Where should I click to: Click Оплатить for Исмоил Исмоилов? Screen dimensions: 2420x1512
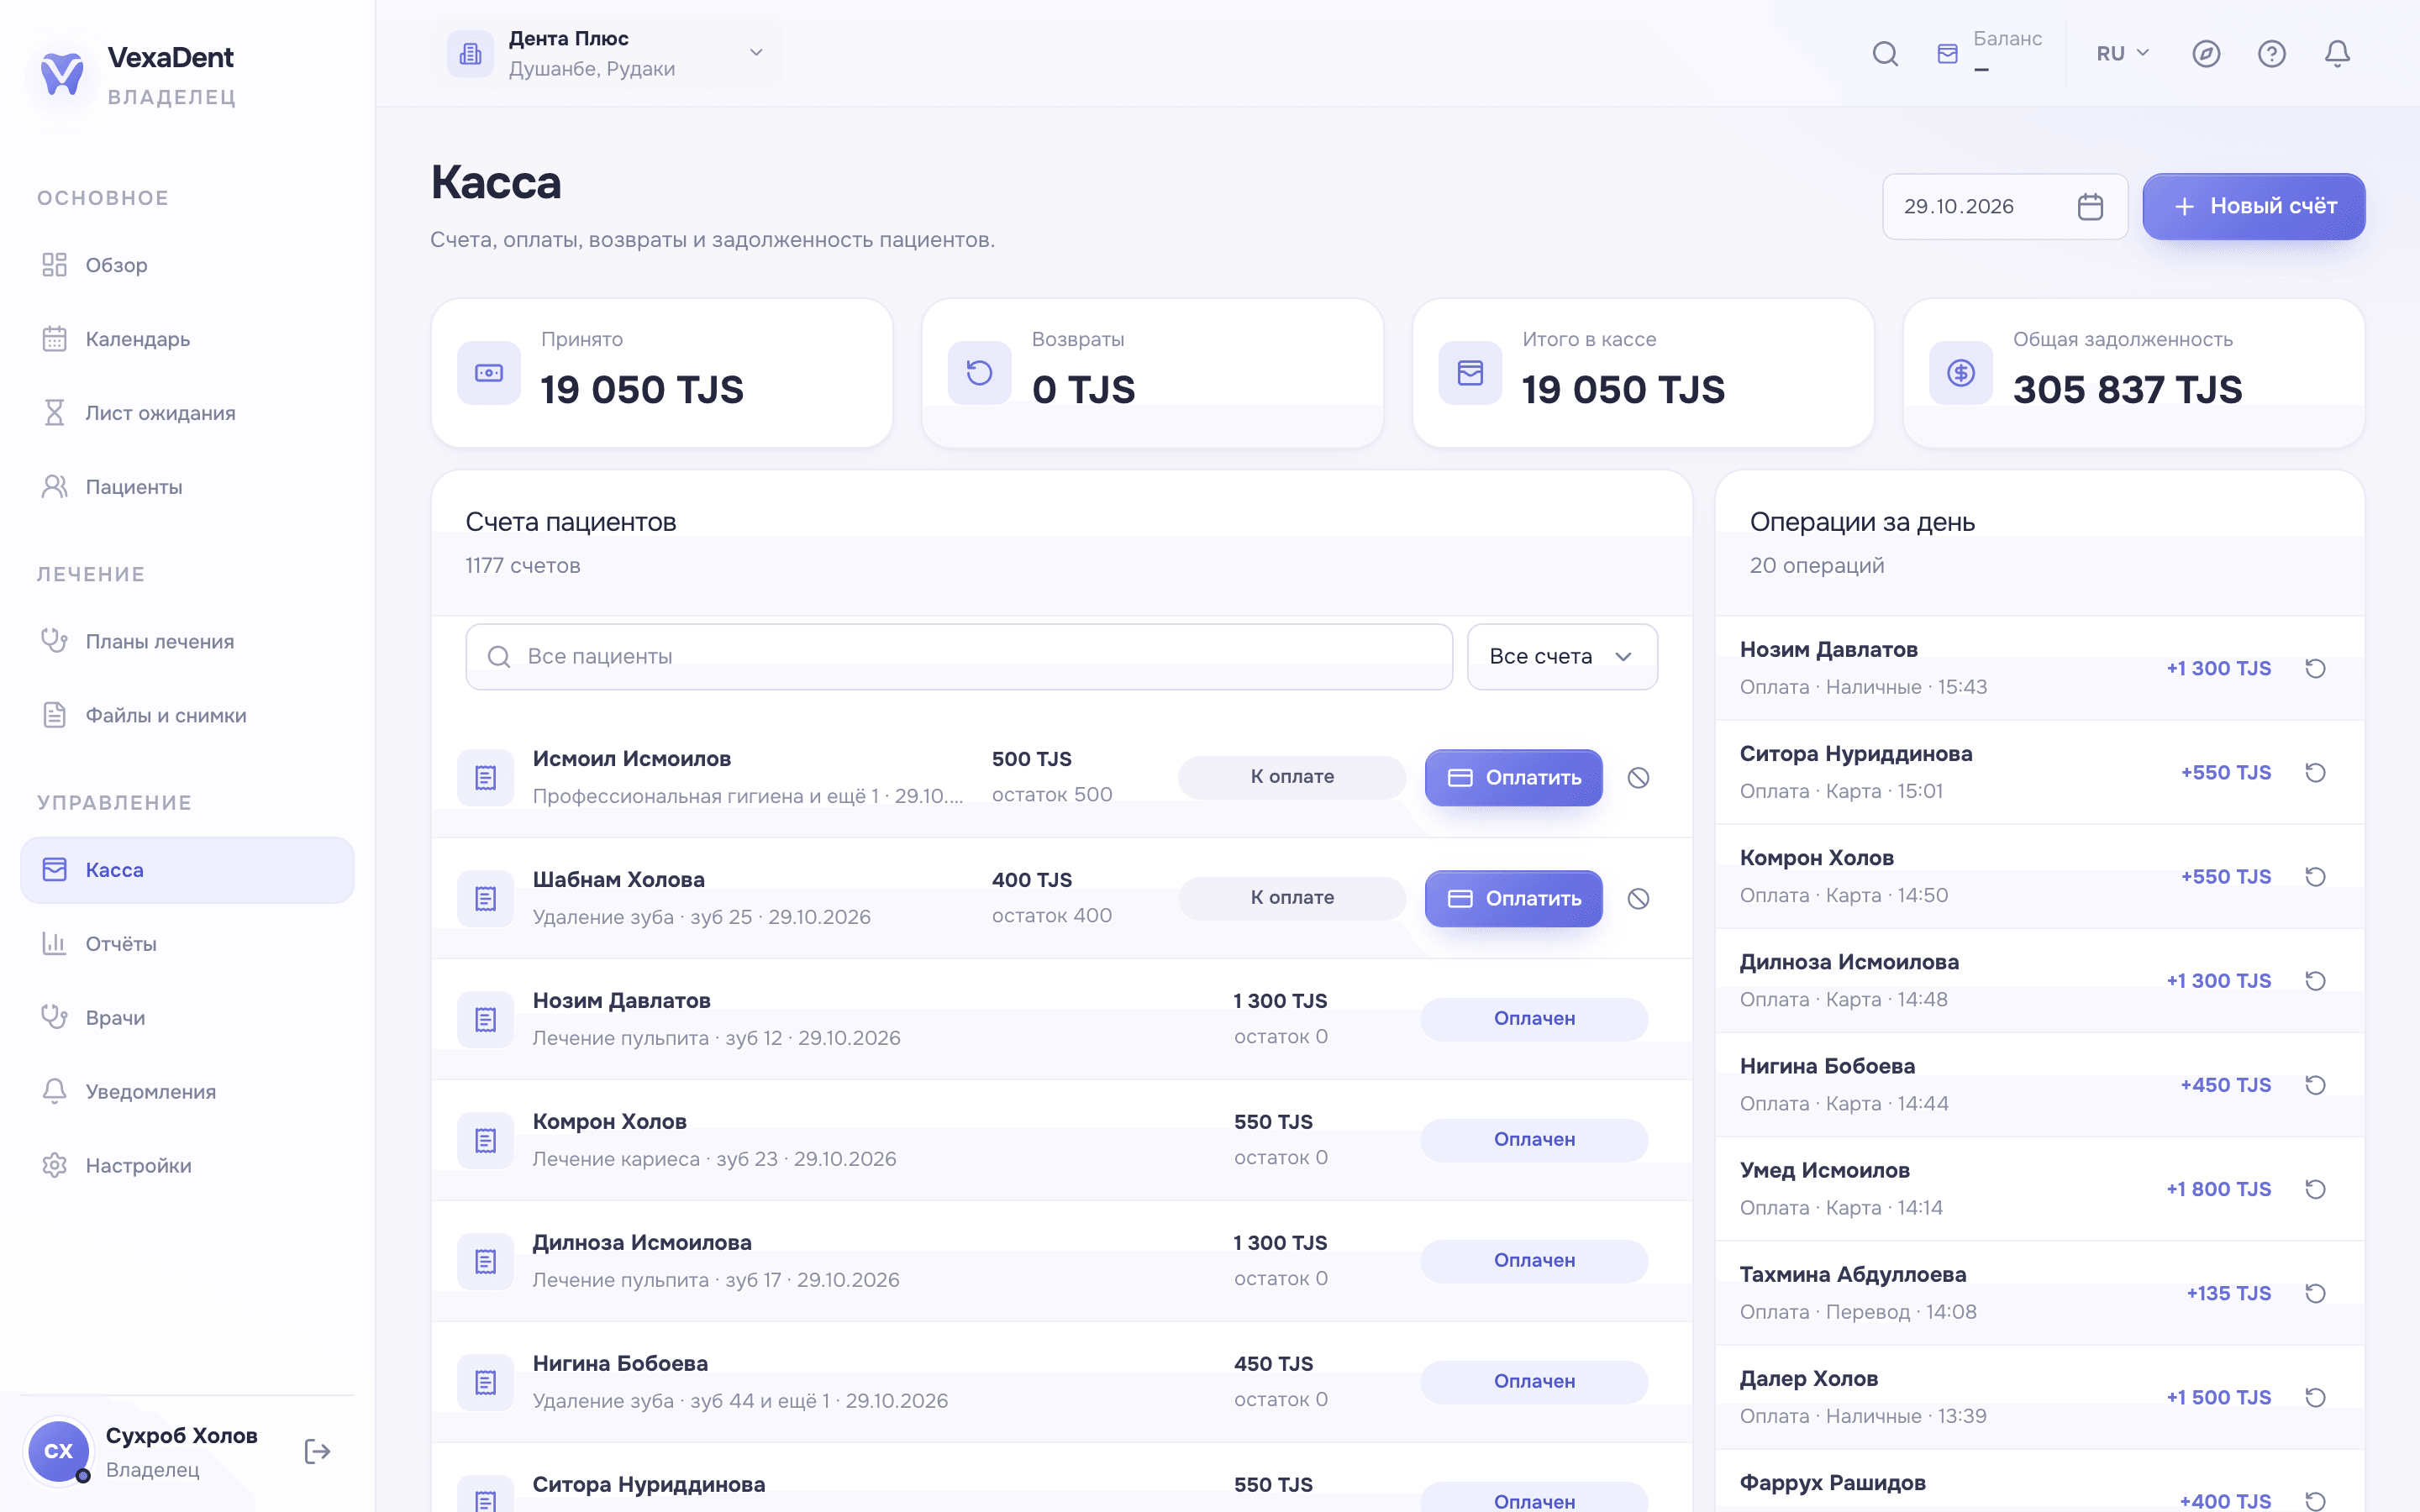point(1513,778)
